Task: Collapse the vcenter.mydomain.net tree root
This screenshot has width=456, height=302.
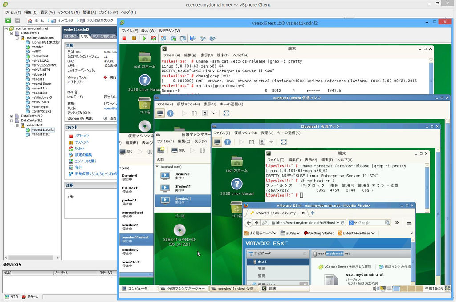Action: click(6, 29)
